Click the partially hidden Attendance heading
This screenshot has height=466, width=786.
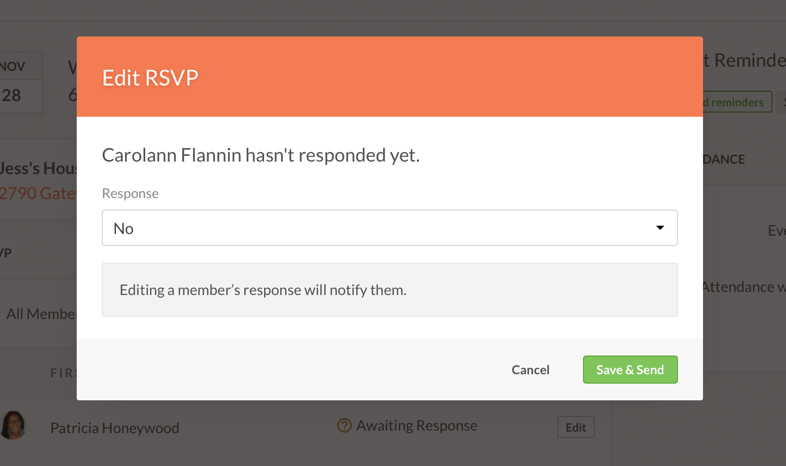(x=723, y=159)
